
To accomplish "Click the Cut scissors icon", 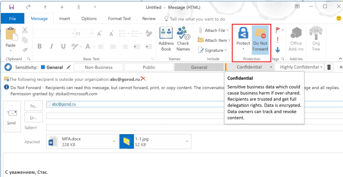I will coord(25,30).
